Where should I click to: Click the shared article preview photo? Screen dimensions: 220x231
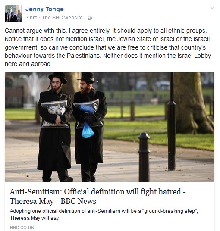(x=110, y=127)
